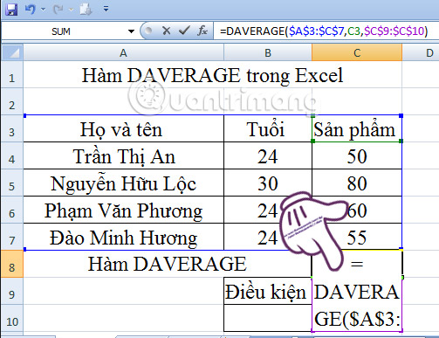Expand the Name Box function dropdown arrow
This screenshot has height=338, width=439.
131,31
